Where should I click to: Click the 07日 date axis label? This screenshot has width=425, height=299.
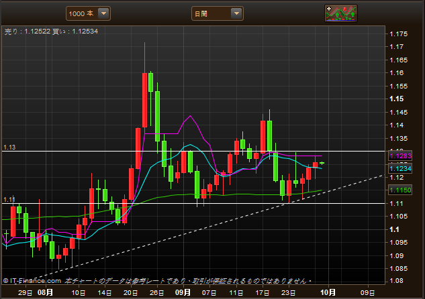click(209, 293)
